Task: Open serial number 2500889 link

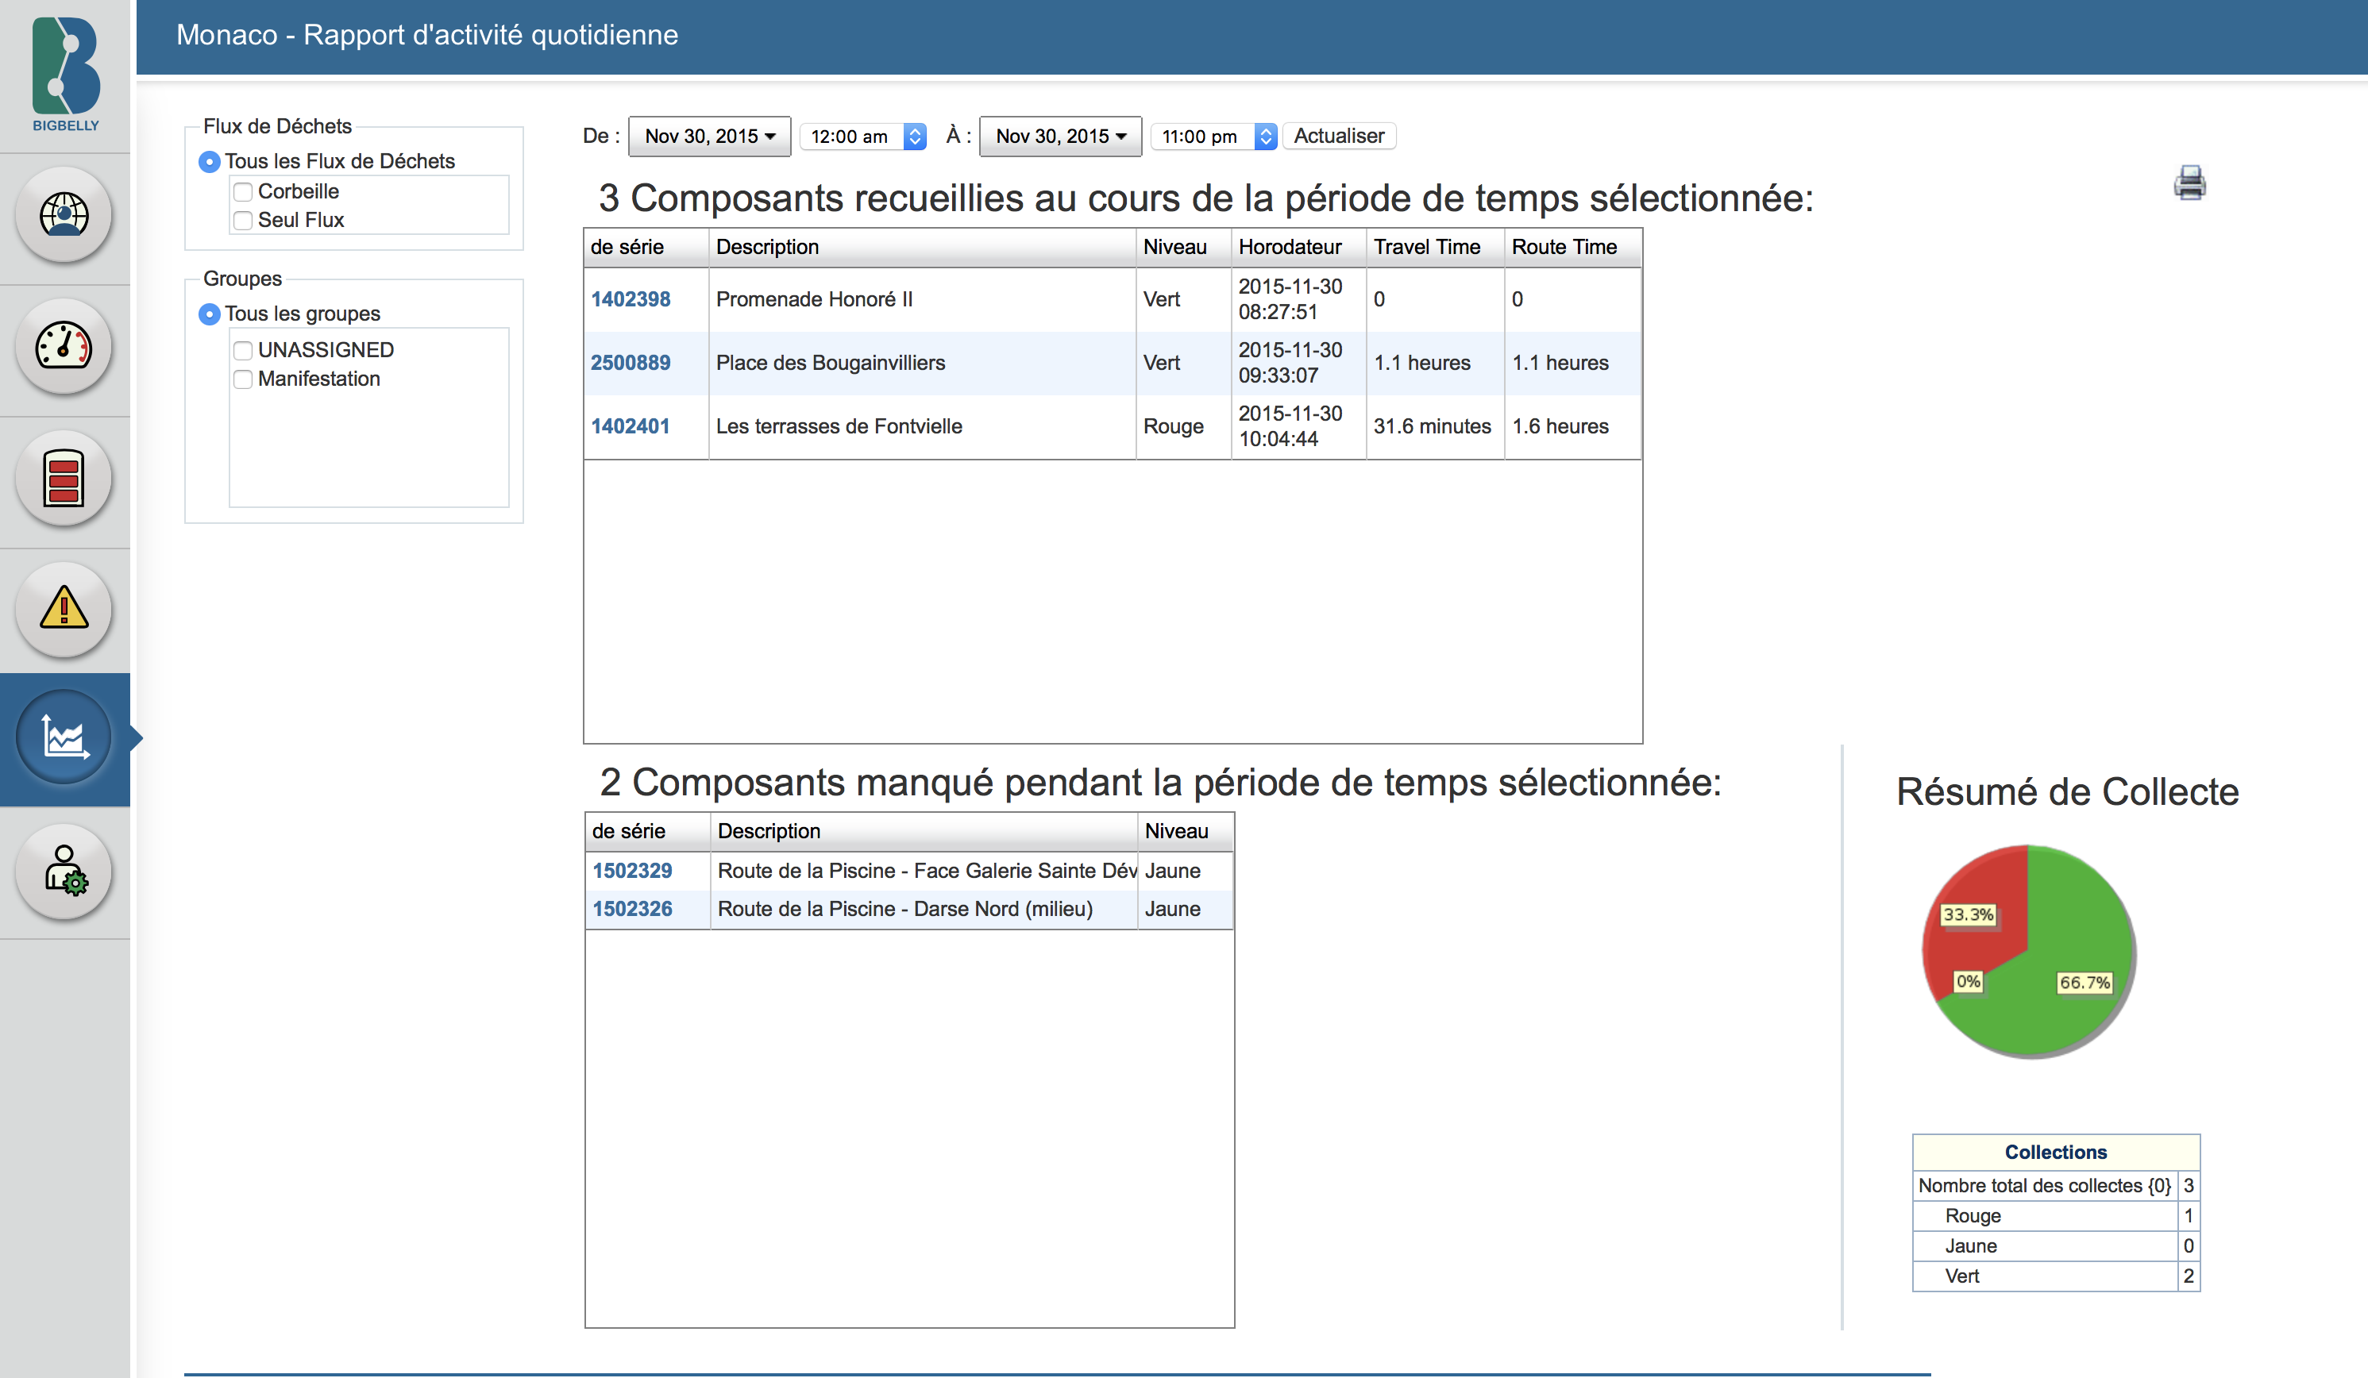Action: click(x=631, y=363)
